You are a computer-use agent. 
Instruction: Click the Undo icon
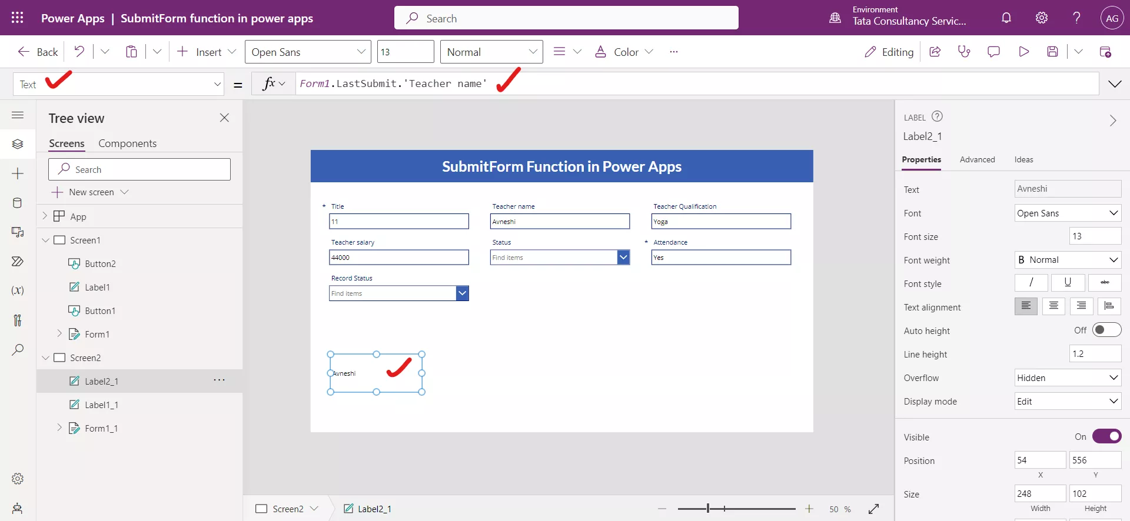click(x=79, y=52)
